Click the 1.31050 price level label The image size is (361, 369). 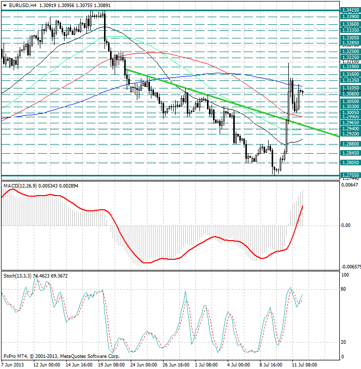click(x=350, y=88)
